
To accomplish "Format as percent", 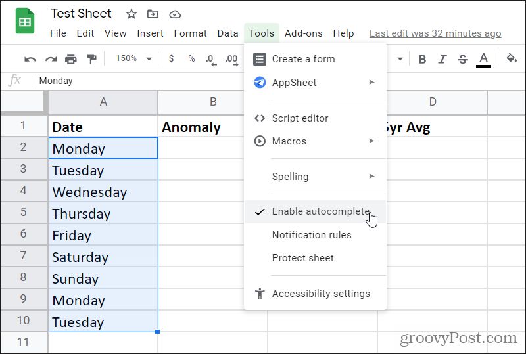I will (191, 58).
